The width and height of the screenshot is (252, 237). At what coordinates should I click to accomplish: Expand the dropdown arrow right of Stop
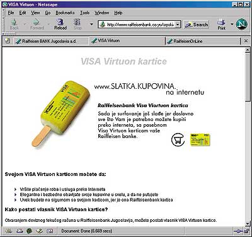point(91,24)
